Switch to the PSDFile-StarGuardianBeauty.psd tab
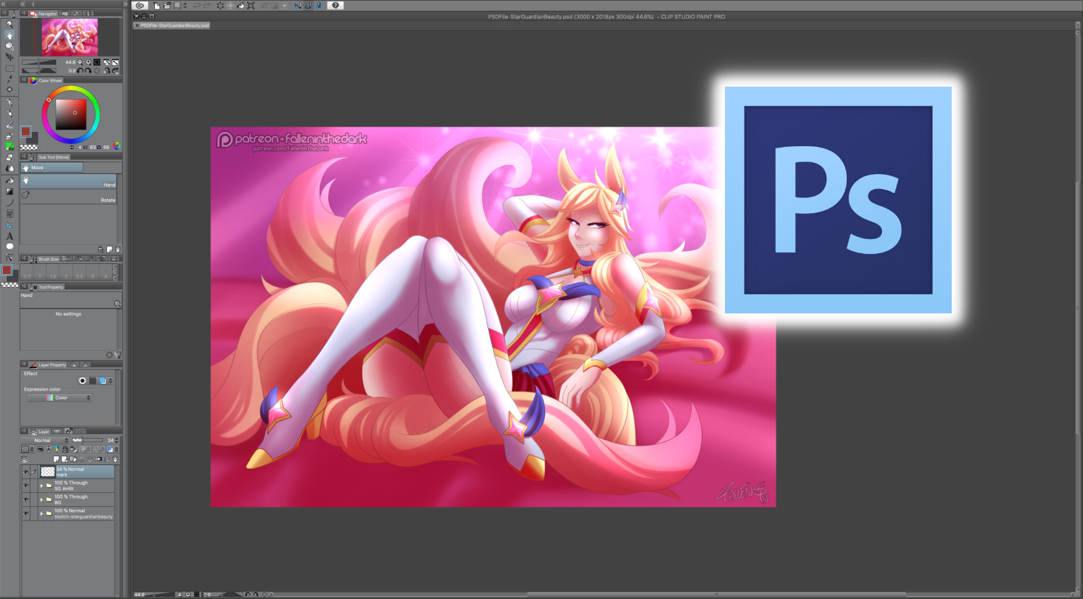This screenshot has height=599, width=1083. (174, 26)
